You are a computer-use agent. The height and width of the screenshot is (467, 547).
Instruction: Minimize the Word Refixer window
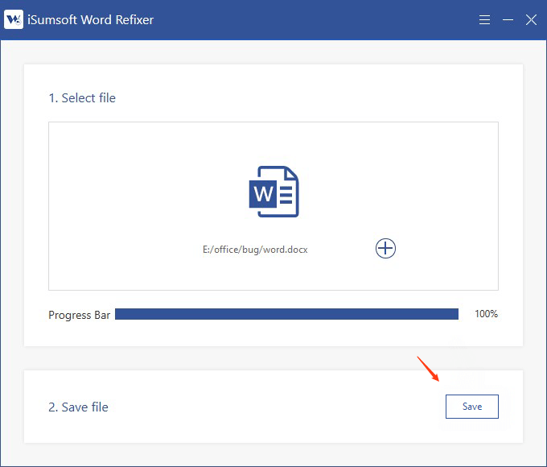pyautogui.click(x=508, y=20)
